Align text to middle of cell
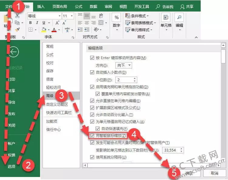The width and height of the screenshot is (228, 180). [x=87, y=16]
